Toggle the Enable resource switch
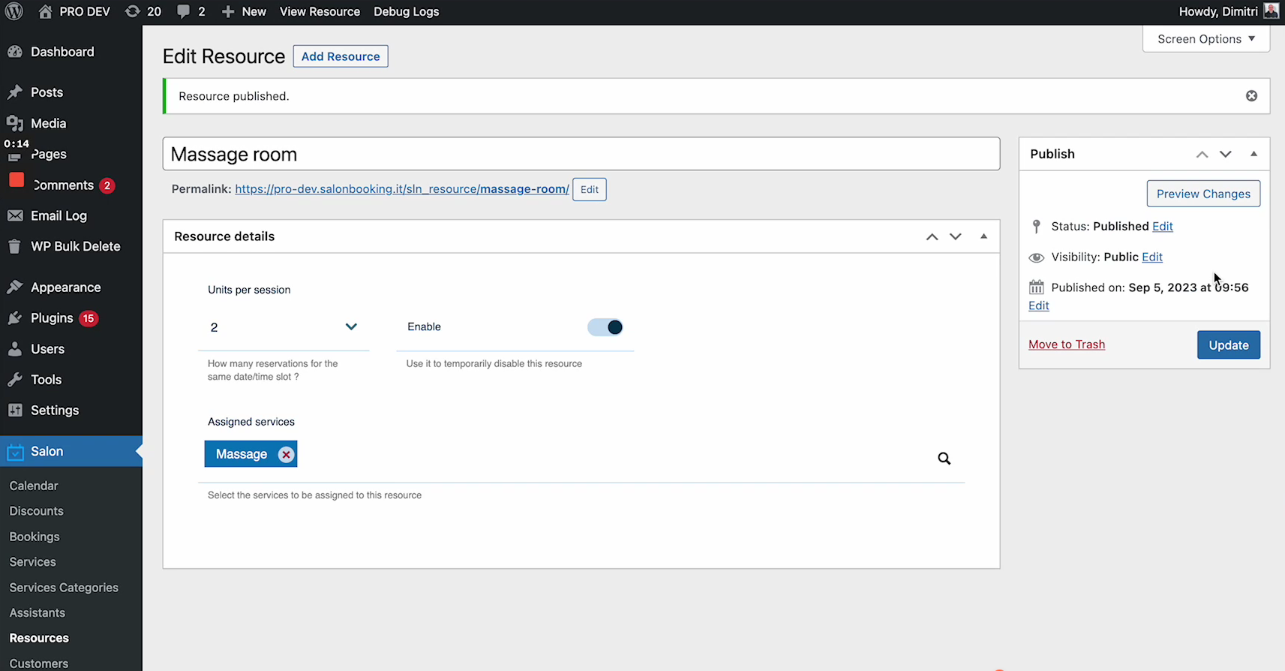This screenshot has height=671, width=1285. tap(605, 327)
